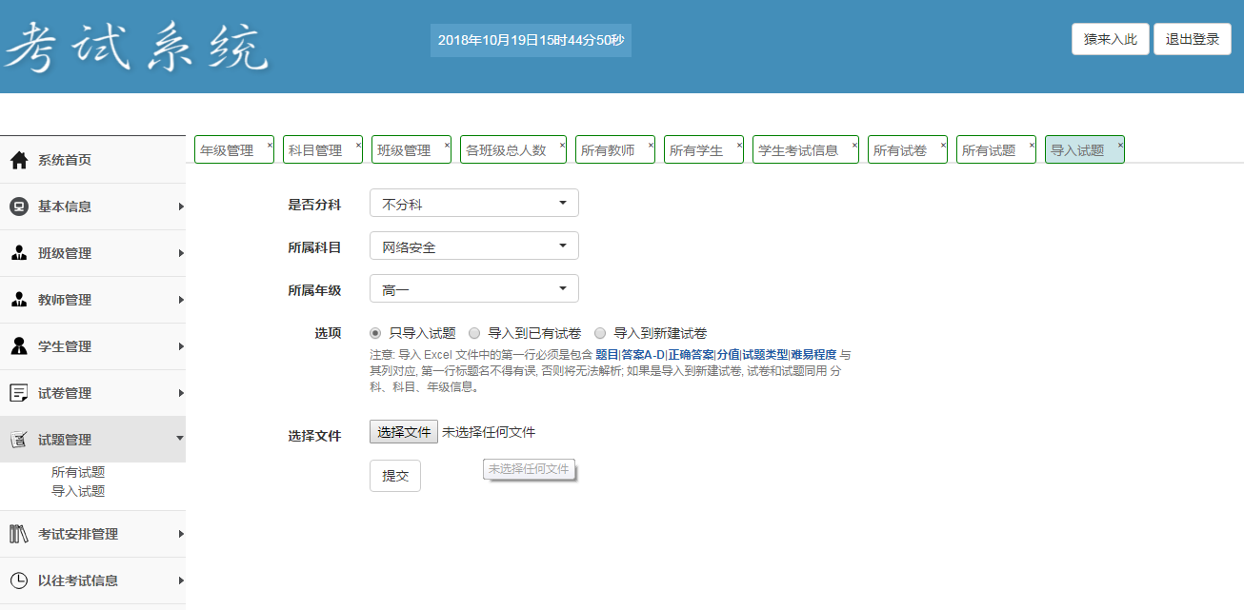Close the 年级管理 tab
The width and height of the screenshot is (1244, 610).
(270, 145)
